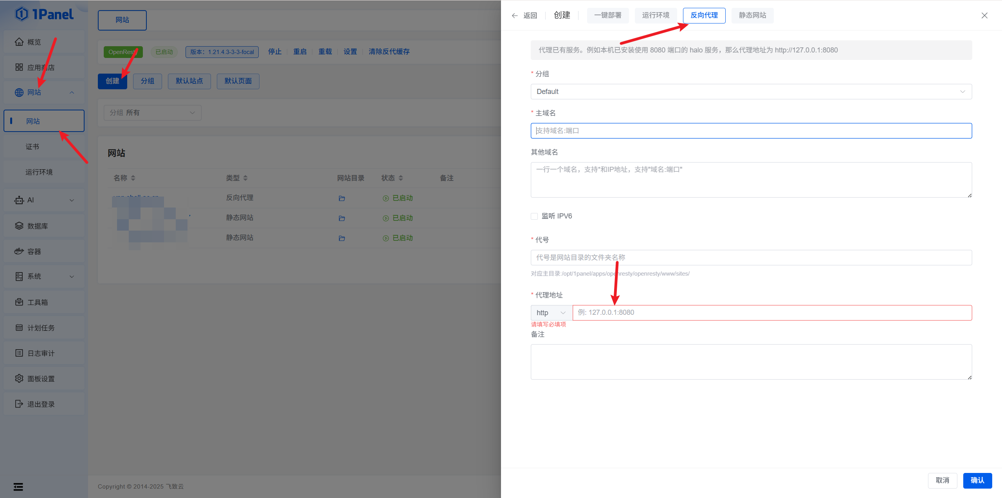
Task: Open 面板设置 panel settings
Action: (41, 378)
